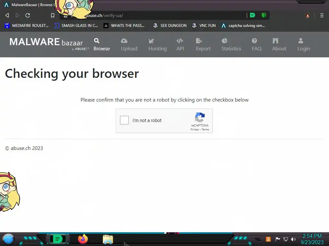Open the SMASH GLASS IN C... bookmark
The width and height of the screenshot is (329, 246).
pyautogui.click(x=76, y=26)
